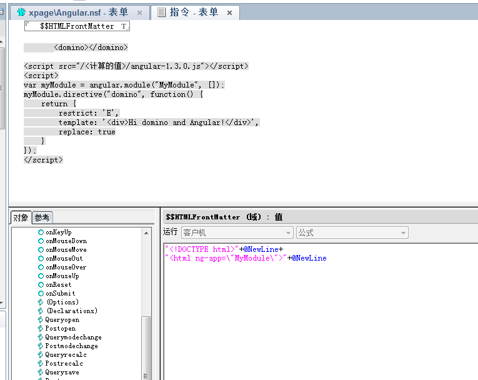Select the (Declarations) entry
Image resolution: width=478 pixels, height=380 pixels.
(72, 311)
